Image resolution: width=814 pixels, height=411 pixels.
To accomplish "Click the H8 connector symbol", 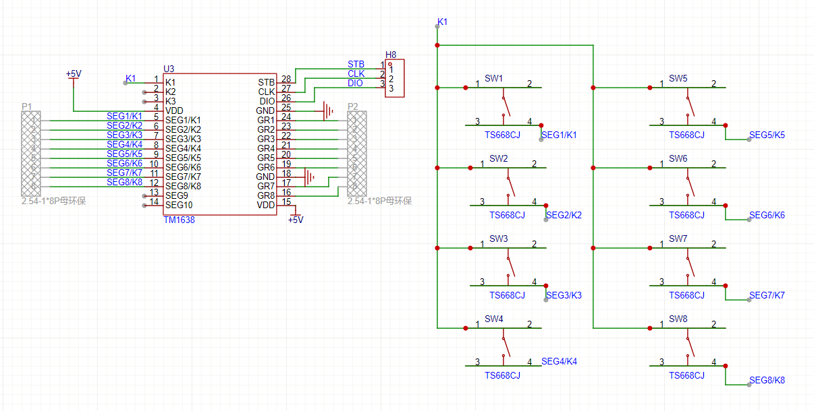I will click(x=395, y=78).
